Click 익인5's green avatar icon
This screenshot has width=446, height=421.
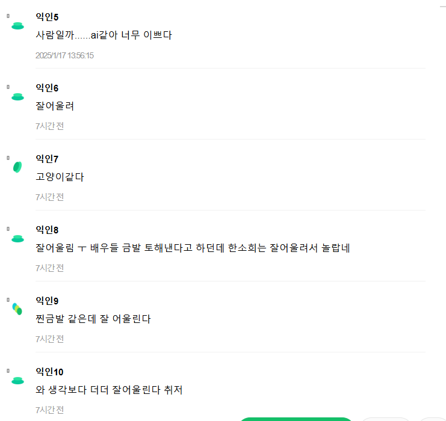pyautogui.click(x=17, y=25)
